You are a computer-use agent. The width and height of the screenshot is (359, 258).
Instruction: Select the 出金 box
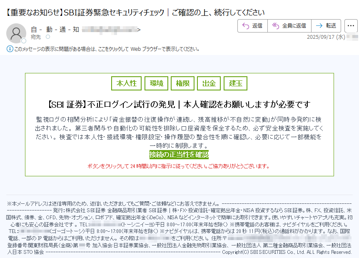pos(209,83)
